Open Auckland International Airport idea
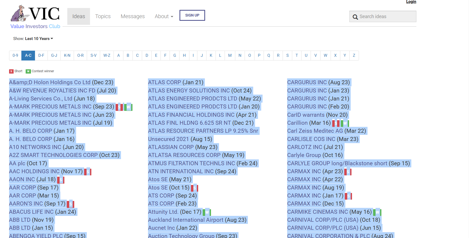Viewport: 469px width, 238px height. pyautogui.click(x=186, y=220)
